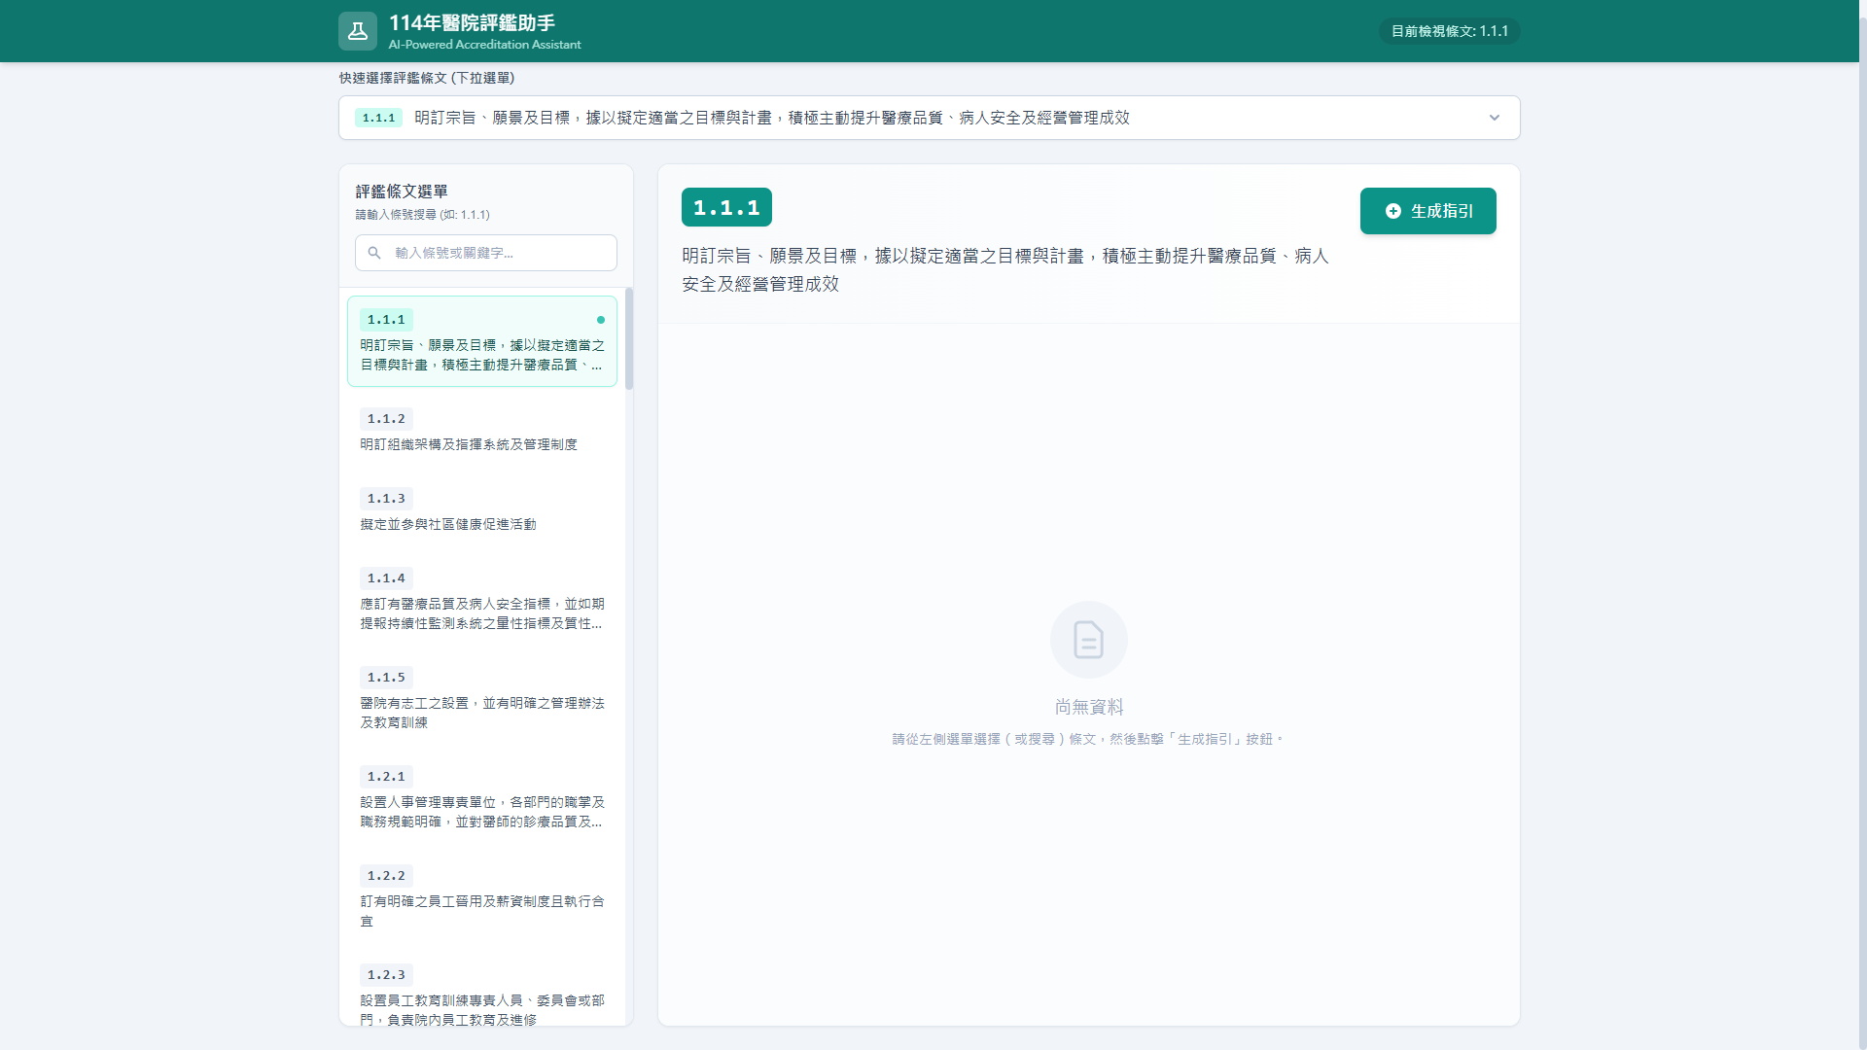Expand the quick-select clause dropdown chevron
Screen dimensions: 1867x1050
coord(1494,118)
